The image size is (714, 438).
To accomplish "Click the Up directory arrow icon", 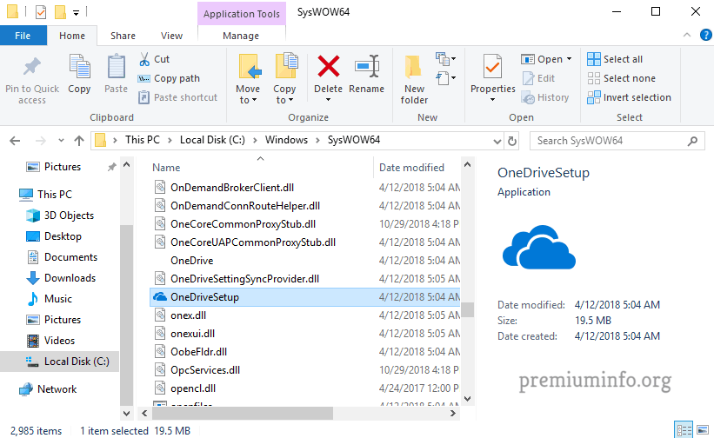I will tap(79, 140).
